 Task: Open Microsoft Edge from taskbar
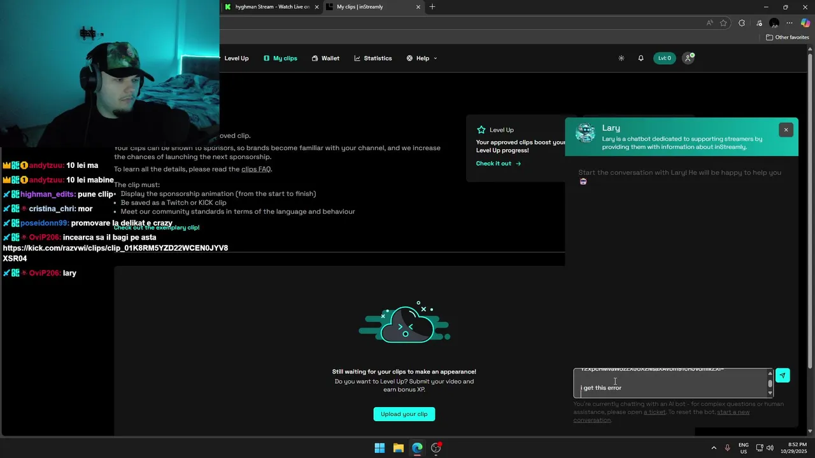(x=417, y=448)
